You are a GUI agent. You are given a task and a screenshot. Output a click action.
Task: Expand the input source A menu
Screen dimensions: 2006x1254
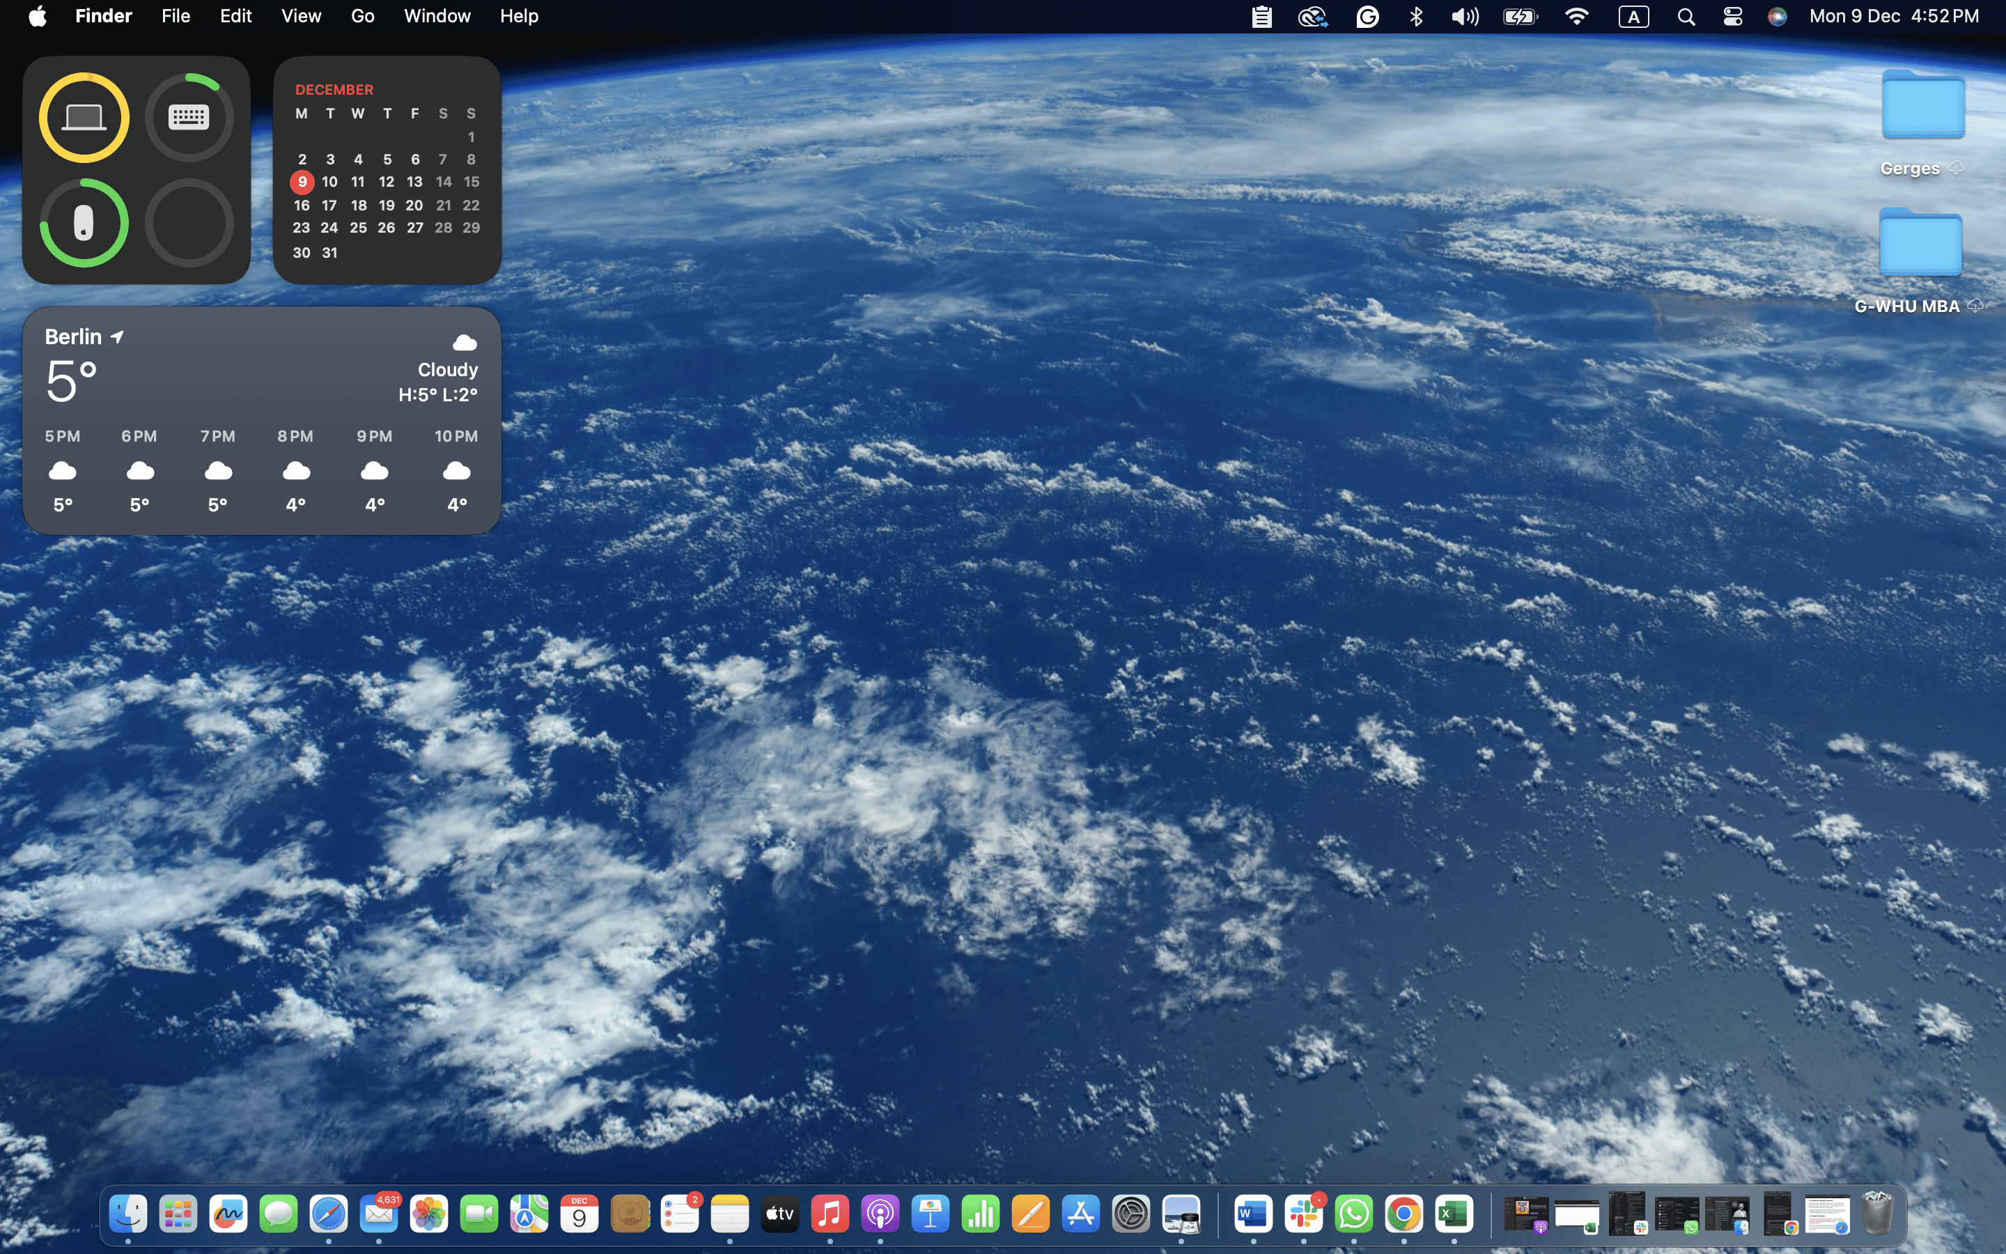click(1633, 17)
